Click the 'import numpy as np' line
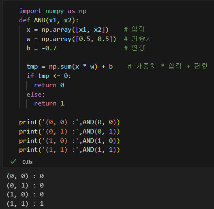This screenshot has height=209, width=214. tap(53, 11)
